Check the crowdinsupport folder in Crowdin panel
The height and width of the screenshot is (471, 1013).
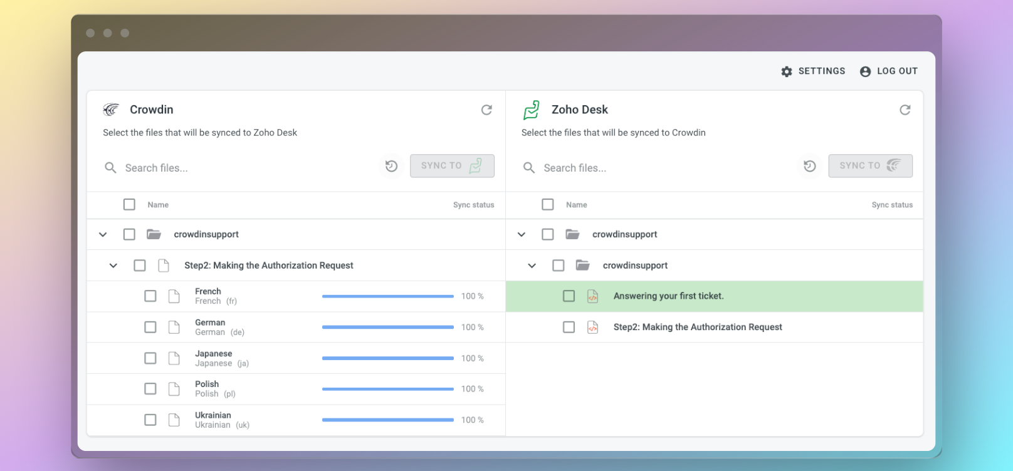pyautogui.click(x=129, y=234)
